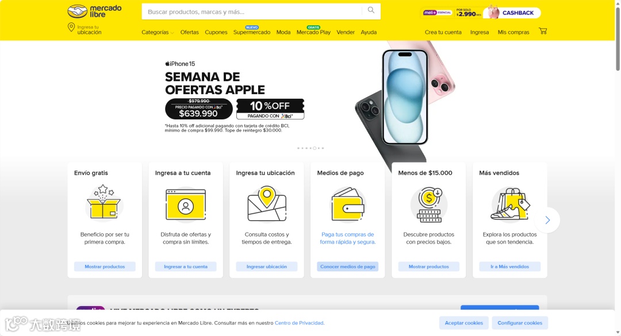Click the Medios de pago wallet icon
Image resolution: width=621 pixels, height=336 pixels.
click(x=348, y=204)
